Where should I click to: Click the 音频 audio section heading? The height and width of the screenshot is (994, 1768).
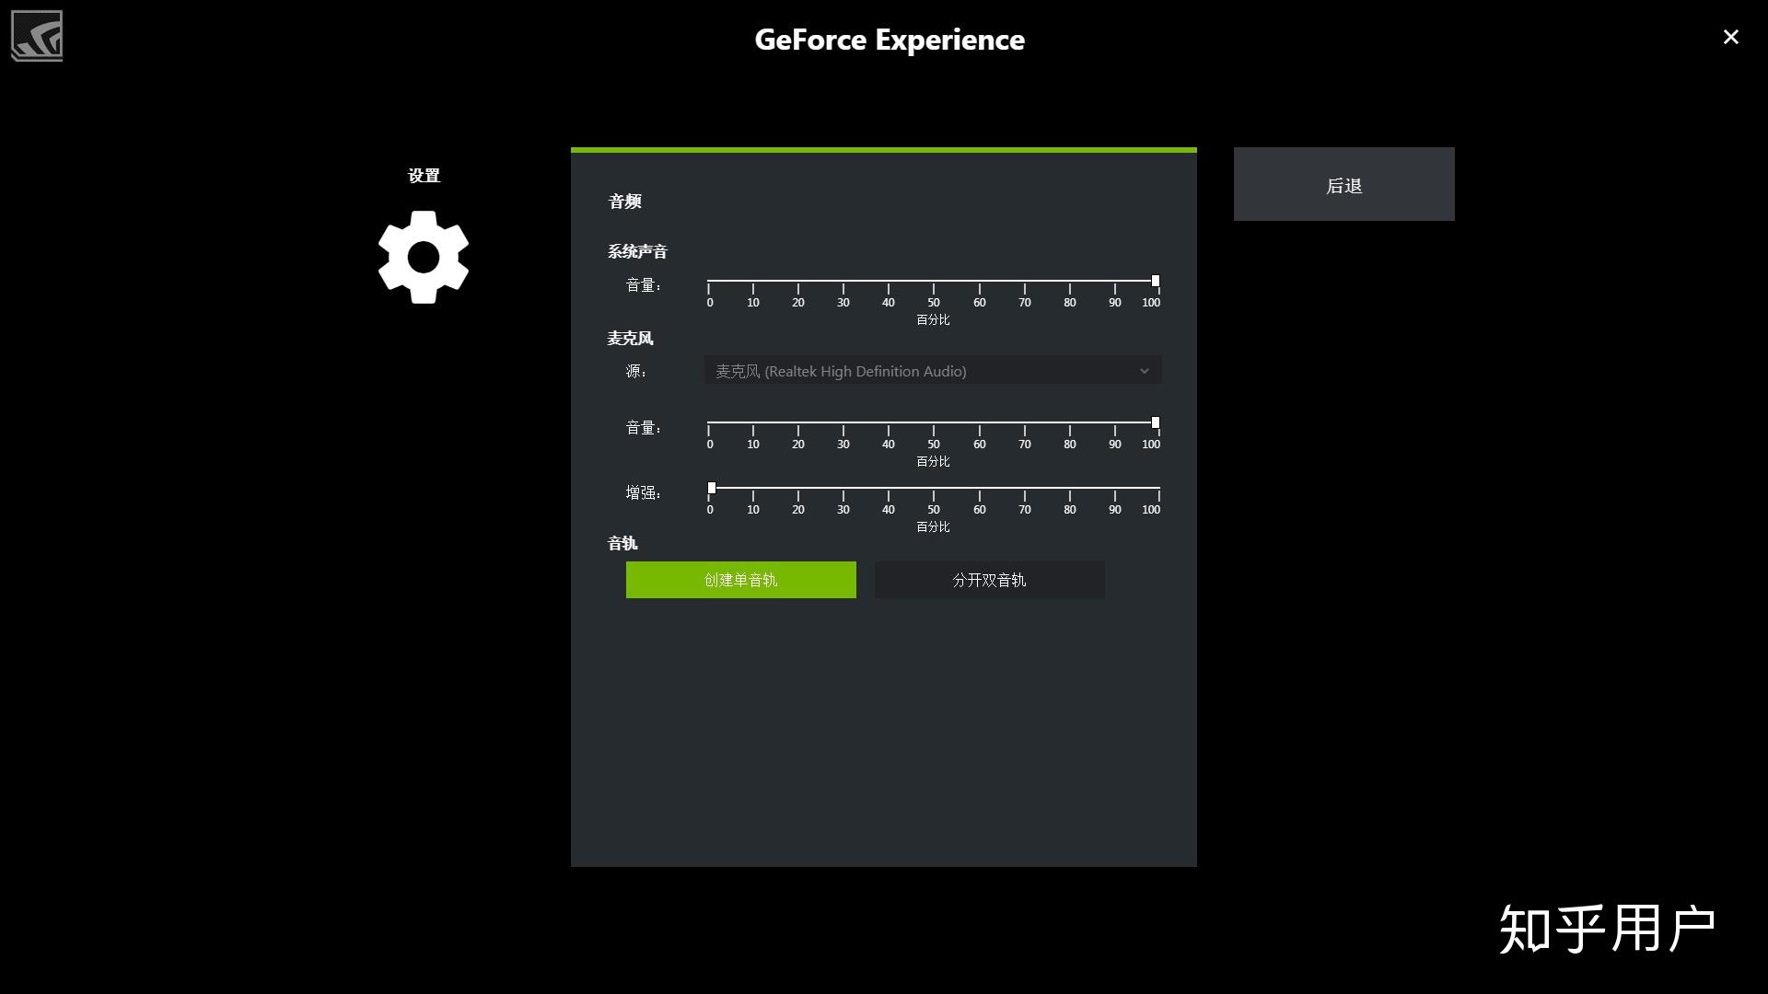click(x=624, y=202)
